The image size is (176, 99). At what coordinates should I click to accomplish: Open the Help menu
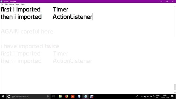coord(23,4)
